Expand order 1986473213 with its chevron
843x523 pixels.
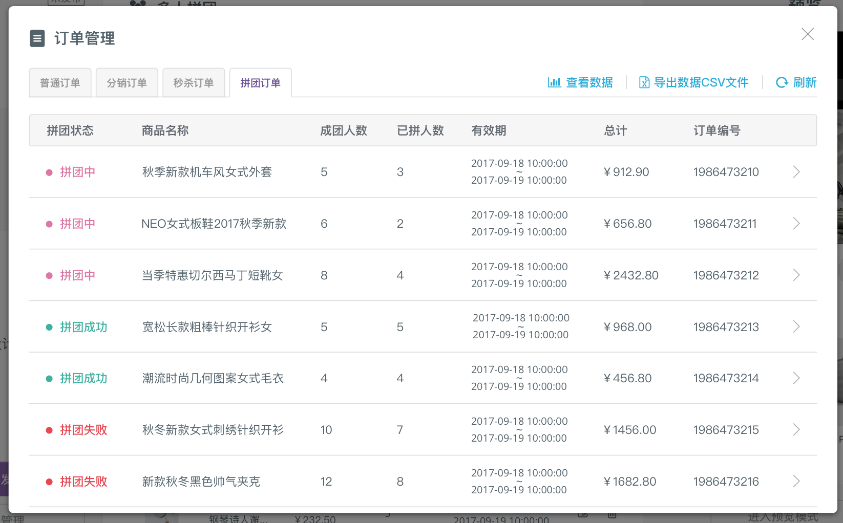pos(796,327)
